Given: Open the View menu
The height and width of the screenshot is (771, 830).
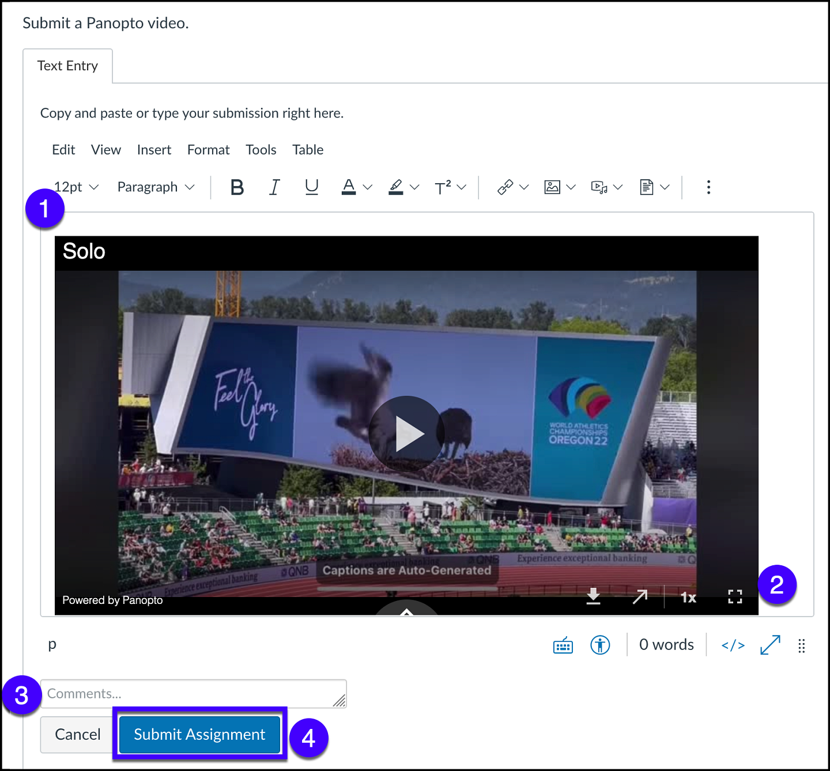Looking at the screenshot, I should coord(106,150).
